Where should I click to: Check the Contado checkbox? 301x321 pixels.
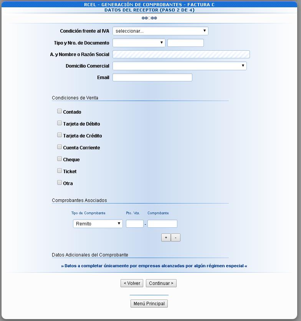[x=60, y=111]
